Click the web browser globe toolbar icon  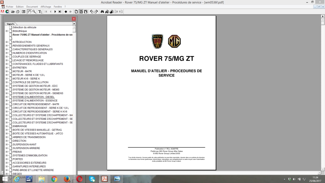click(7, 12)
